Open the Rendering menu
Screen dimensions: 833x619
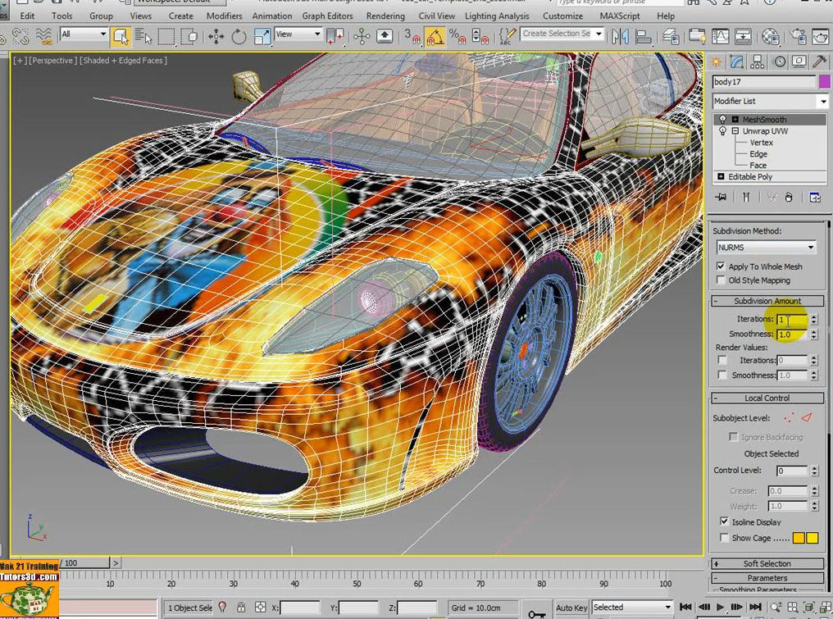(385, 16)
